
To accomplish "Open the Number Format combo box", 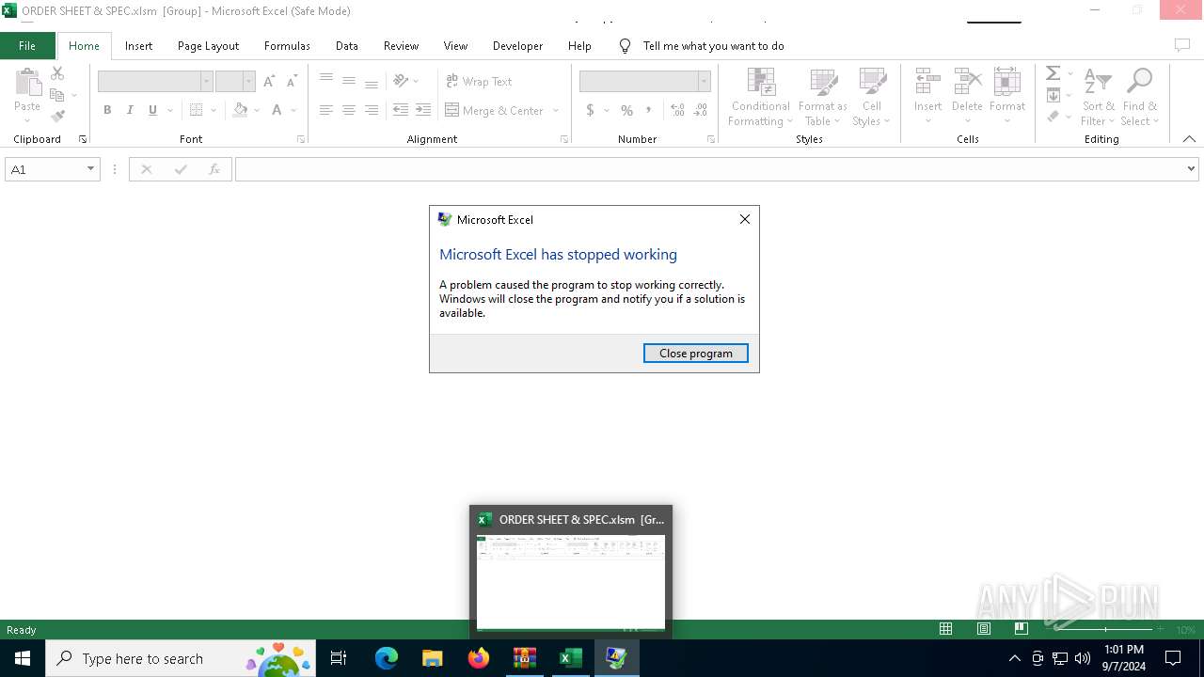I will [x=644, y=82].
